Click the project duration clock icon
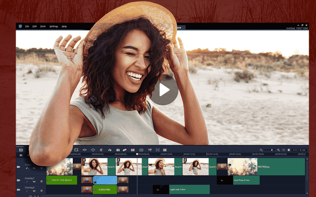Screen dimensions: 316x197 289,150
